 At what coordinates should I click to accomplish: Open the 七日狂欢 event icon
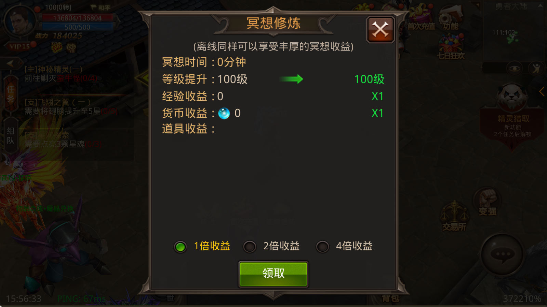451,47
